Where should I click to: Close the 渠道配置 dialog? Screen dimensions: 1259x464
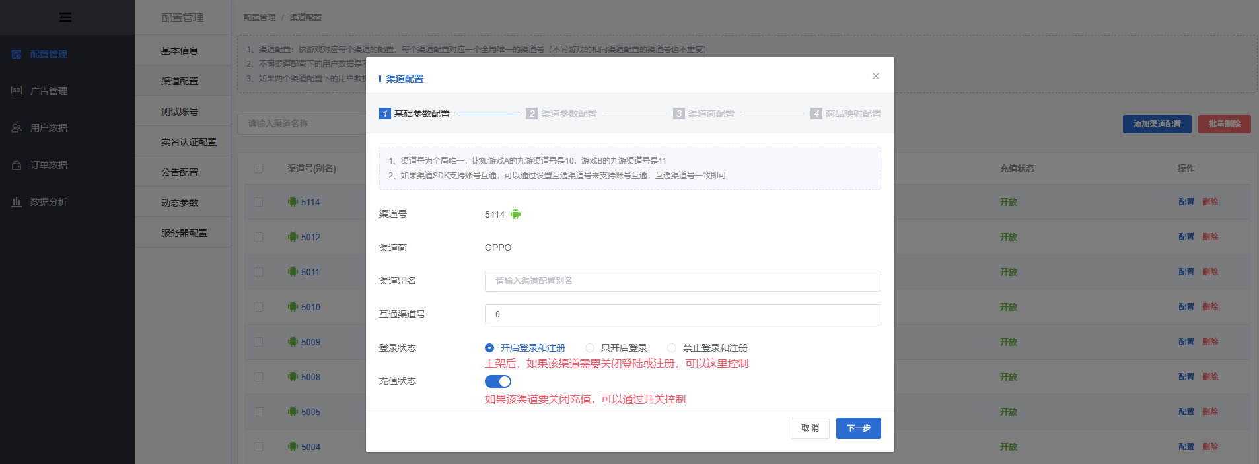click(x=876, y=76)
